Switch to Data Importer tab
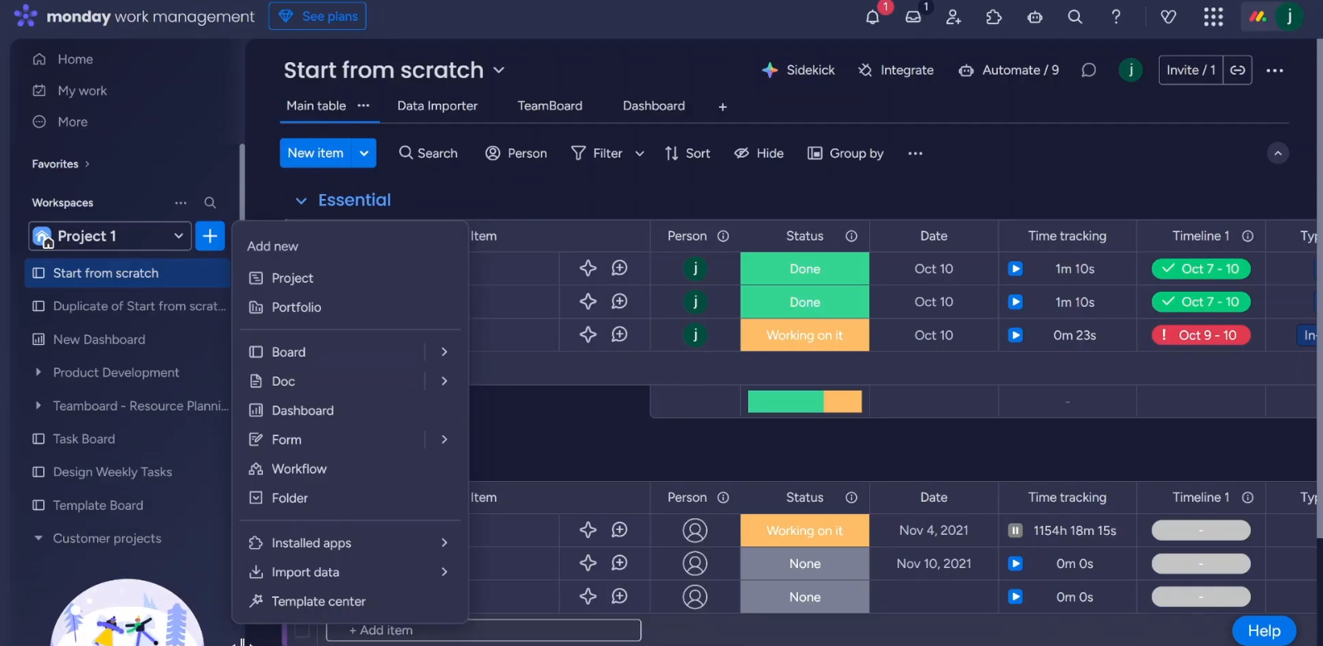The height and width of the screenshot is (646, 1323). pos(437,105)
